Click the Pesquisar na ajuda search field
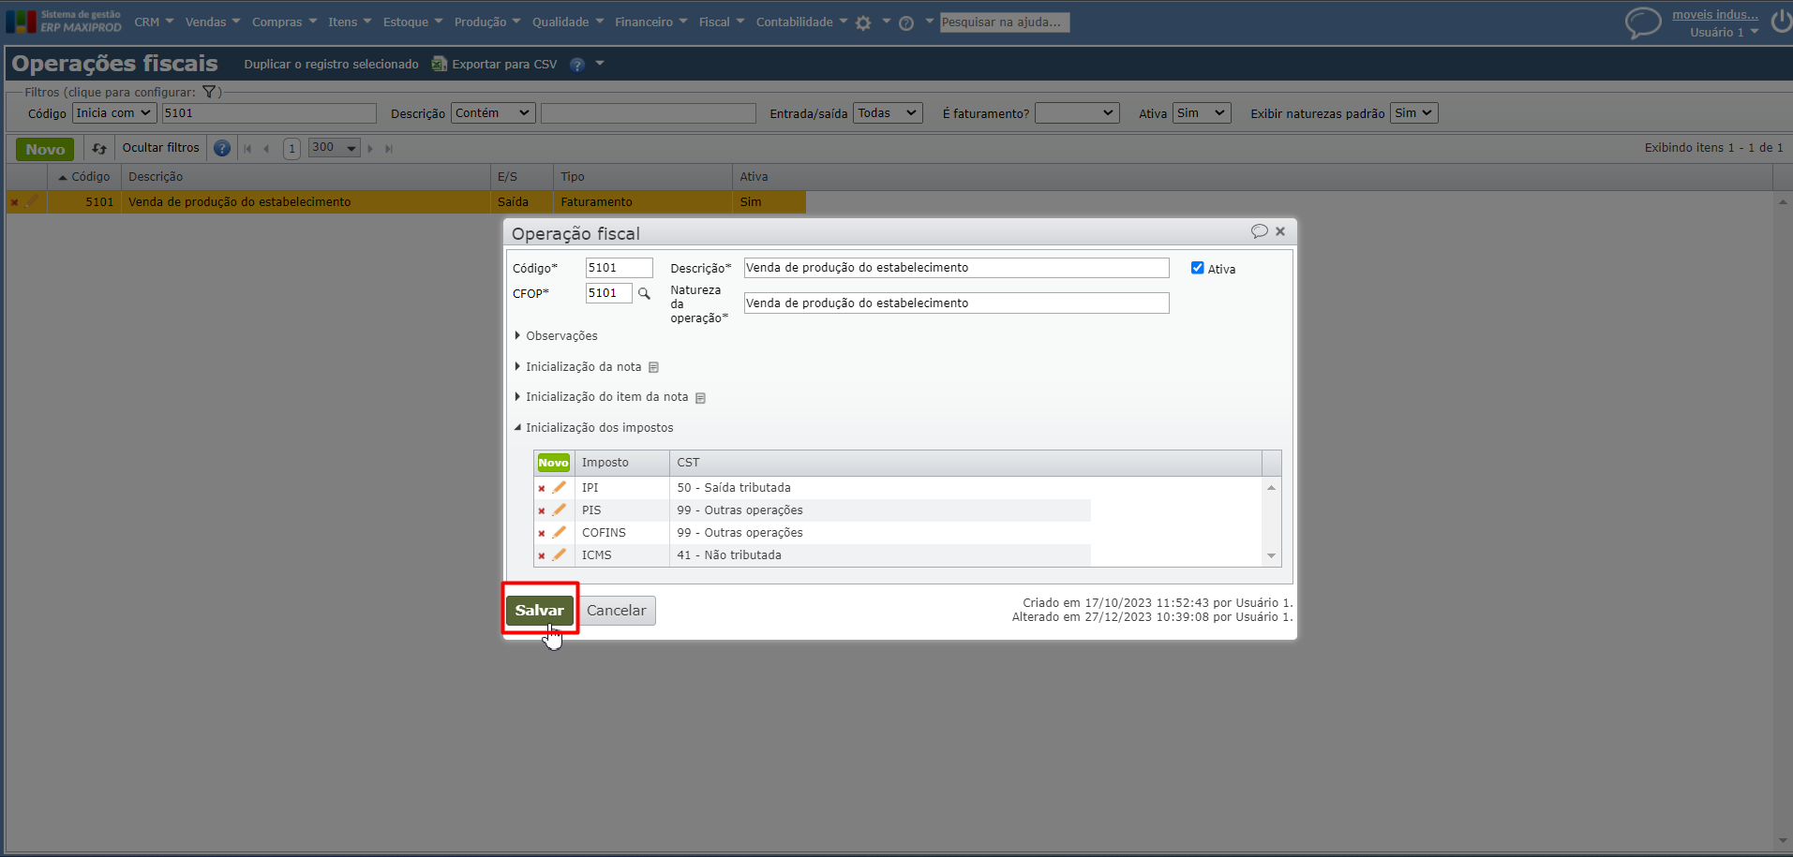 (x=1005, y=22)
